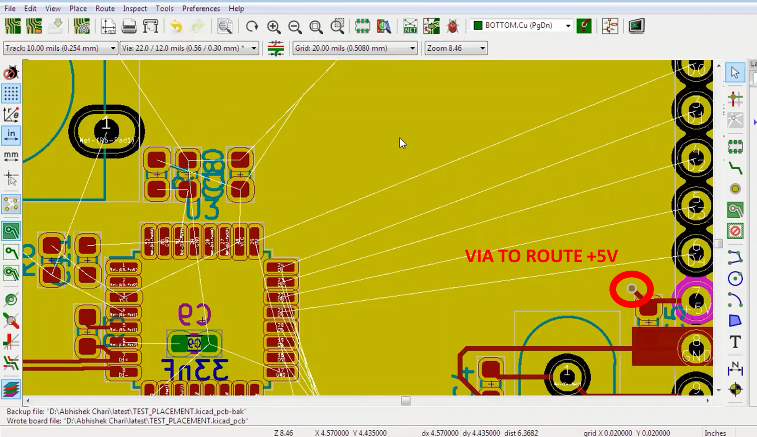
Task: Undo the last edit
Action: click(x=177, y=26)
